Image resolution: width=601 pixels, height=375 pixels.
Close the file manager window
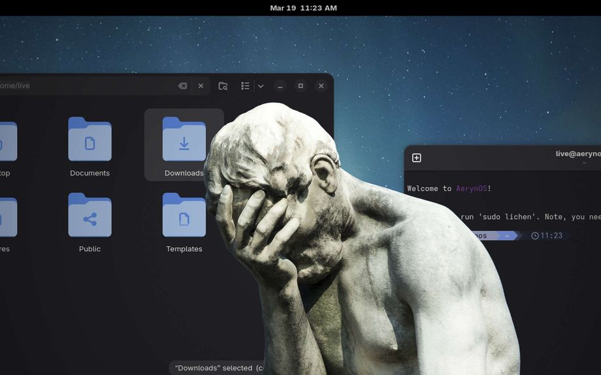point(321,86)
